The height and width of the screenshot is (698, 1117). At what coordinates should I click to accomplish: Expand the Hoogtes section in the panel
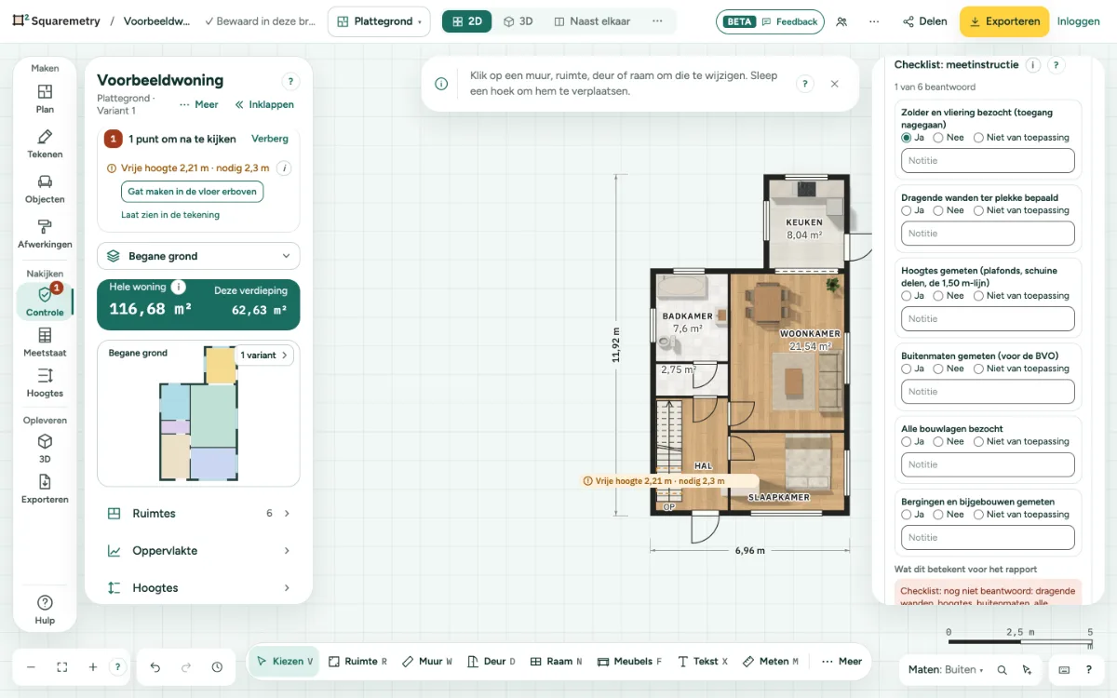pos(198,588)
